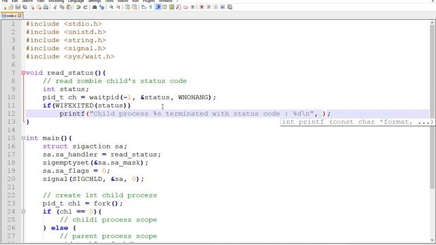Click the Paste toolbar icon
Viewport: 436px width, 245px height.
[x=69, y=7]
